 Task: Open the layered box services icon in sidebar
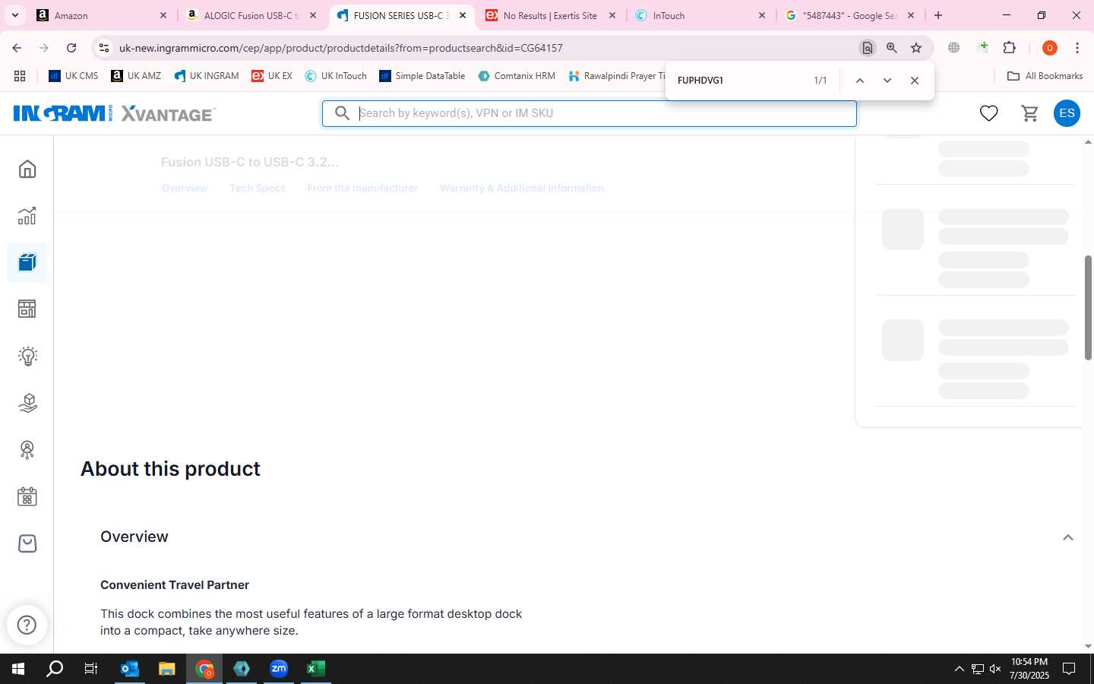pos(27,403)
